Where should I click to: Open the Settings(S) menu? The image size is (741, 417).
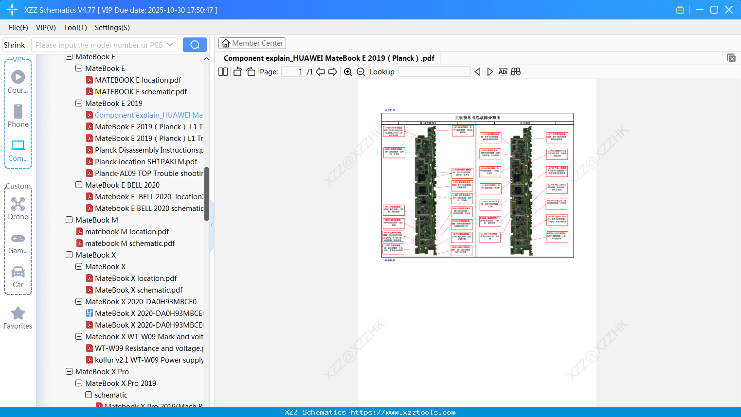point(112,28)
